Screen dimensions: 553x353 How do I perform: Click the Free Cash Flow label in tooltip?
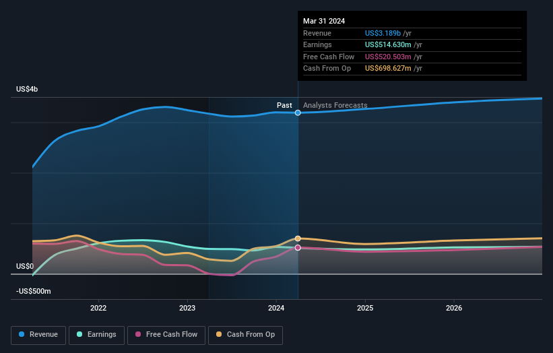coord(329,57)
